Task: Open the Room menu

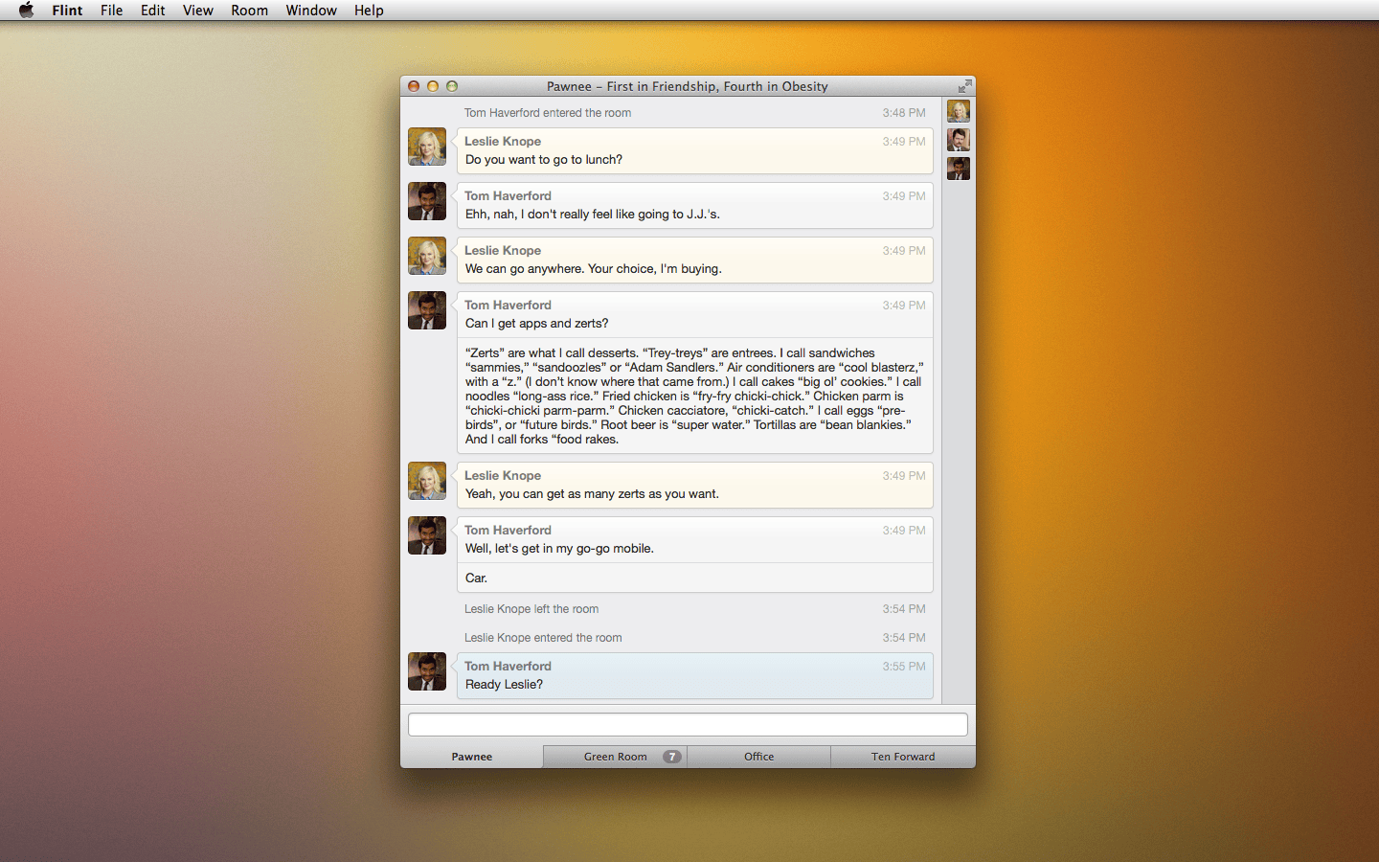Action: [x=249, y=11]
